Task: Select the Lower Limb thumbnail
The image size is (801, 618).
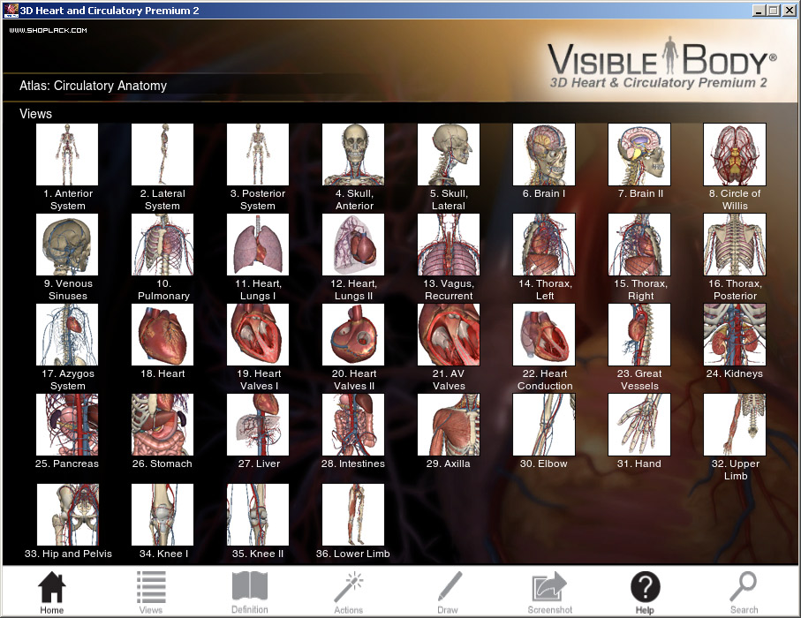Action: click(353, 515)
